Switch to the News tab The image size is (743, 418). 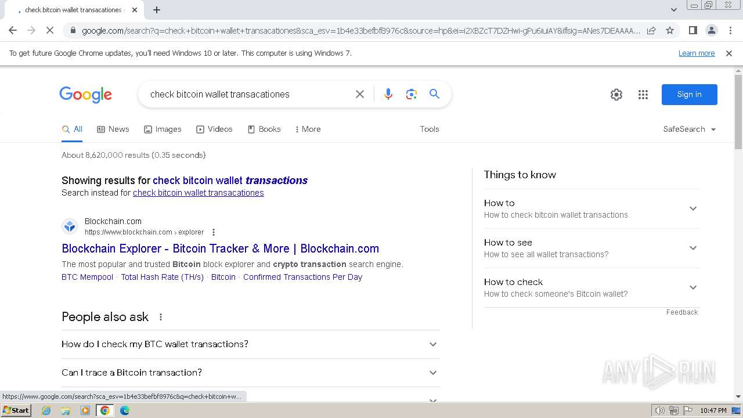pyautogui.click(x=113, y=129)
